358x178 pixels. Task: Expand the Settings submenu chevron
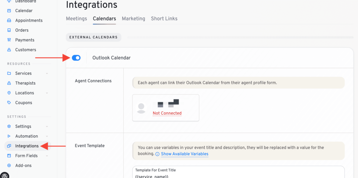point(47,127)
